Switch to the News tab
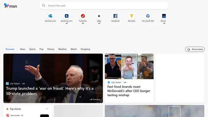The image size is (208, 117). pyautogui.click(x=22, y=49)
